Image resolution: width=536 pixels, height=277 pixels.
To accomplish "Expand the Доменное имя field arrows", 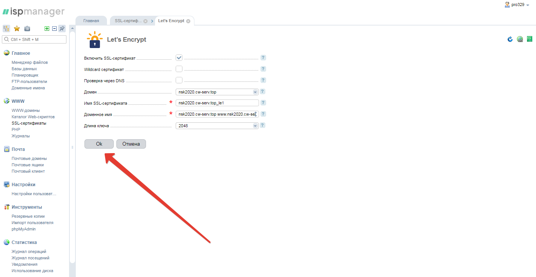I will (256, 114).
